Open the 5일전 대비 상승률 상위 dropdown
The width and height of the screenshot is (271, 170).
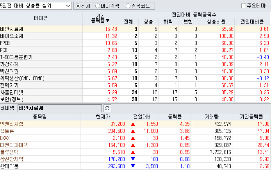tap(36, 6)
